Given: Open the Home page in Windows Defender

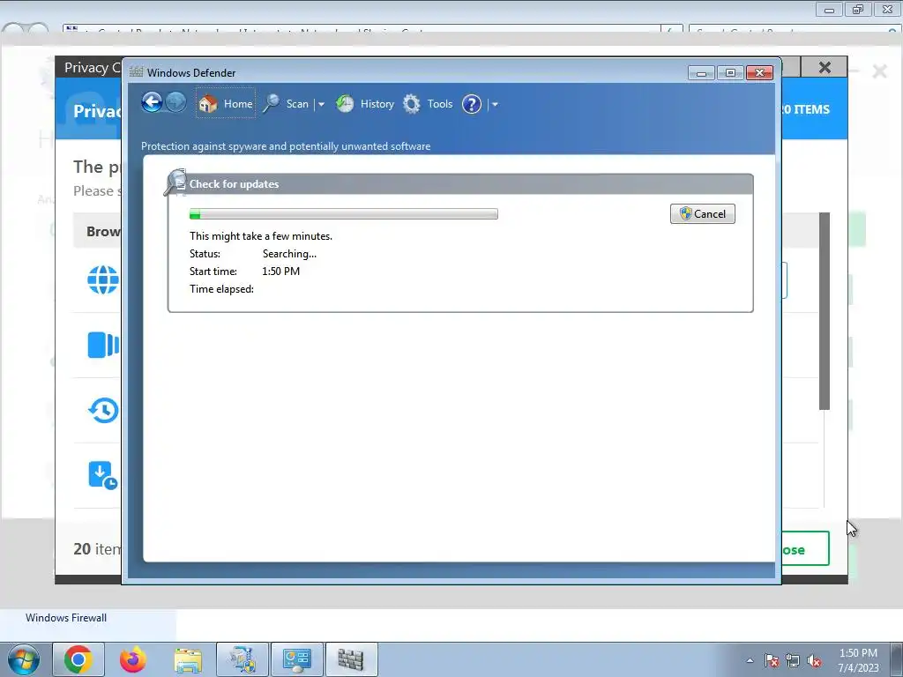Looking at the screenshot, I should (x=225, y=104).
